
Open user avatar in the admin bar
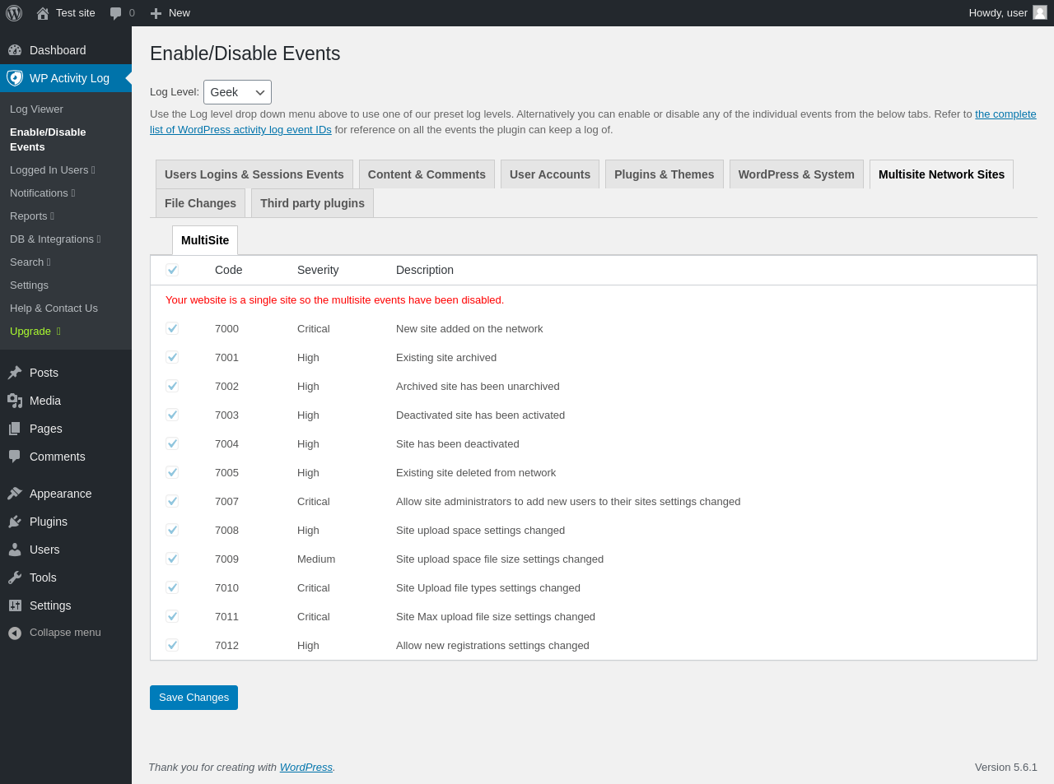[x=1040, y=12]
